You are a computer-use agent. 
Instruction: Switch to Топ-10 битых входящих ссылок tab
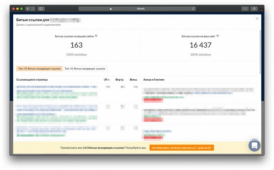tap(85, 69)
